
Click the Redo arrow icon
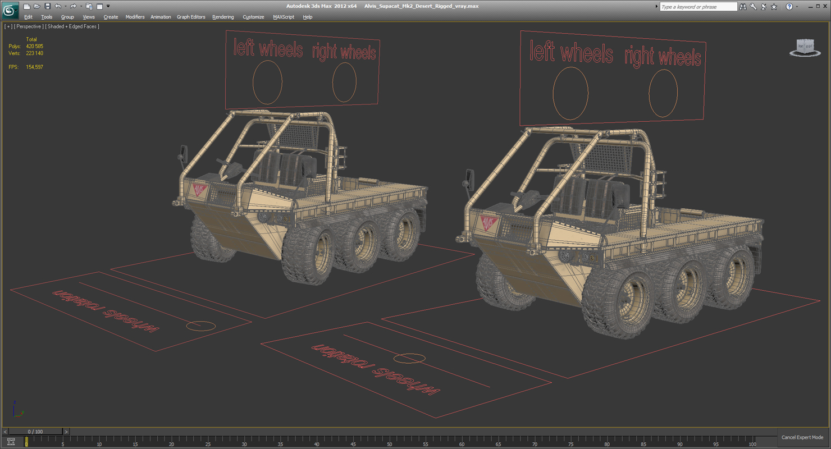click(x=72, y=7)
